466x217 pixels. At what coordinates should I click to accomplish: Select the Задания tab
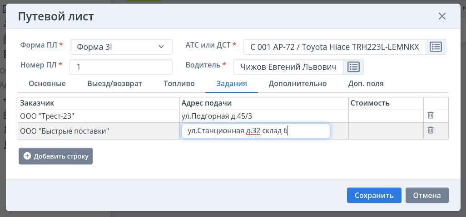[232, 84]
